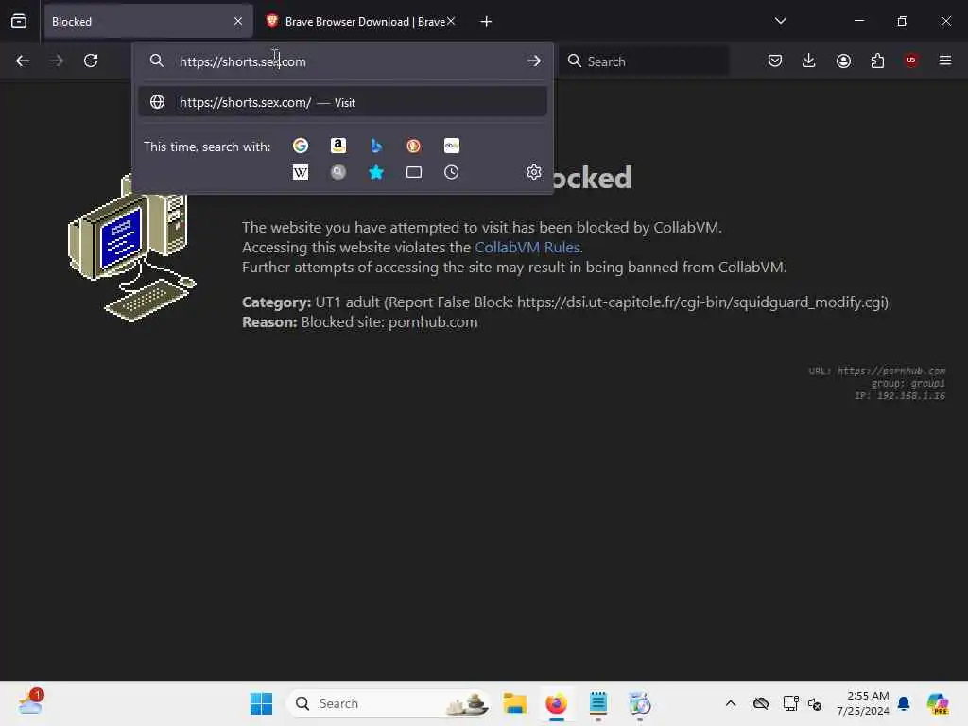Close the Blocked tab
This screenshot has height=726, width=968.
click(x=237, y=21)
